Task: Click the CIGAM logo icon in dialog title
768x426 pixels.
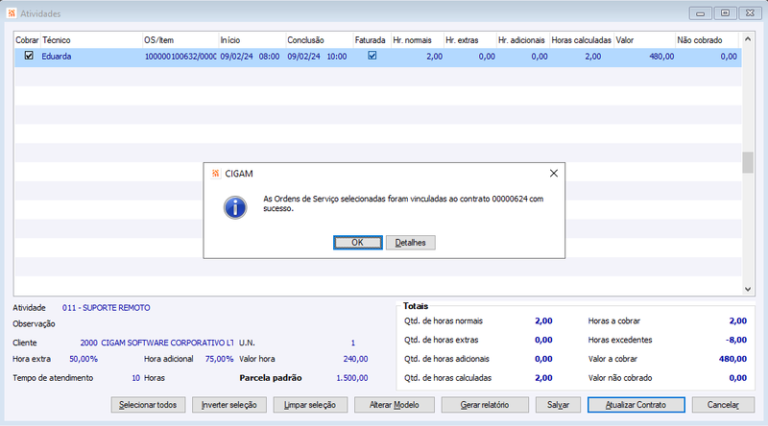Action: [215, 174]
